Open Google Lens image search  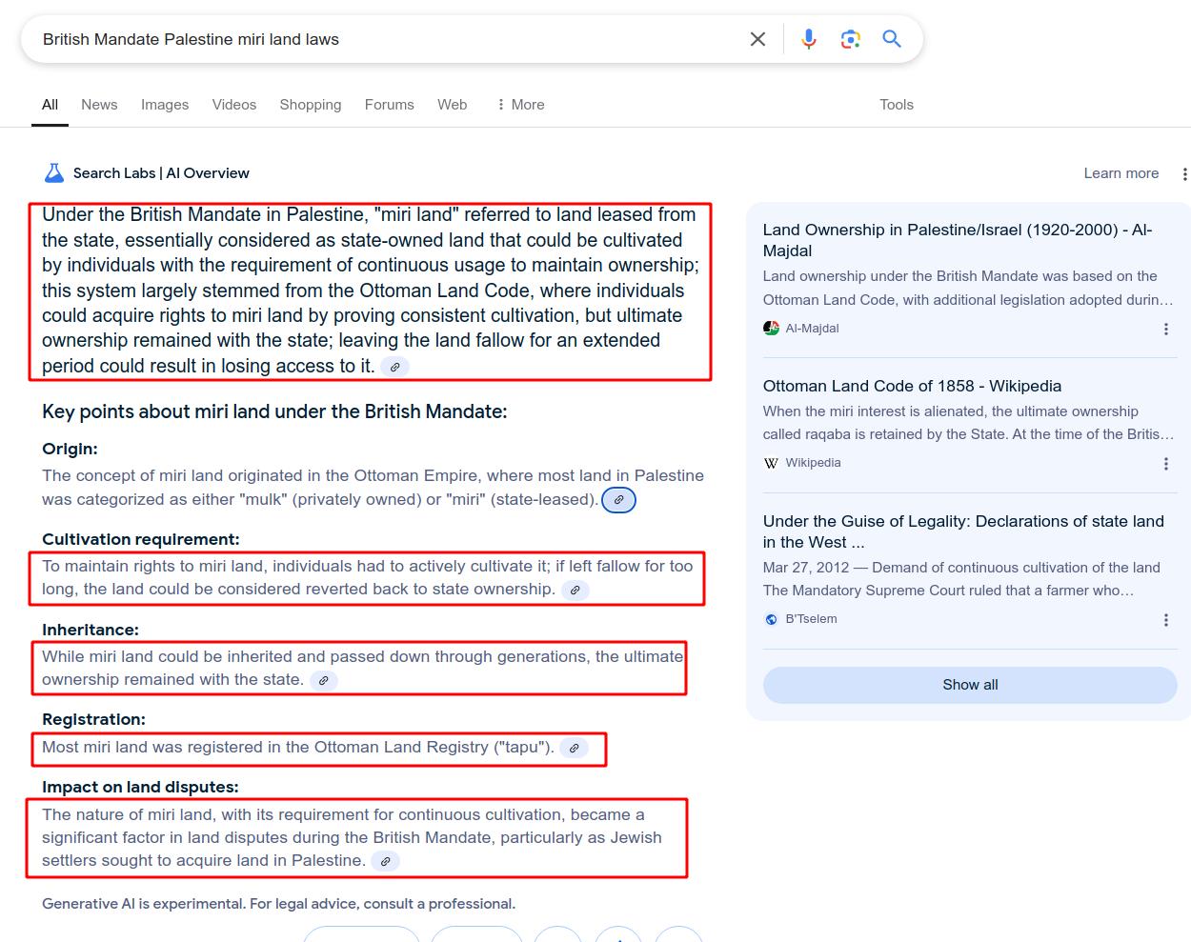[x=850, y=39]
